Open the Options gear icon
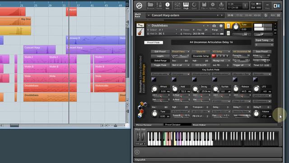The width and height of the screenshot is (289, 163). pyautogui.click(x=213, y=6)
